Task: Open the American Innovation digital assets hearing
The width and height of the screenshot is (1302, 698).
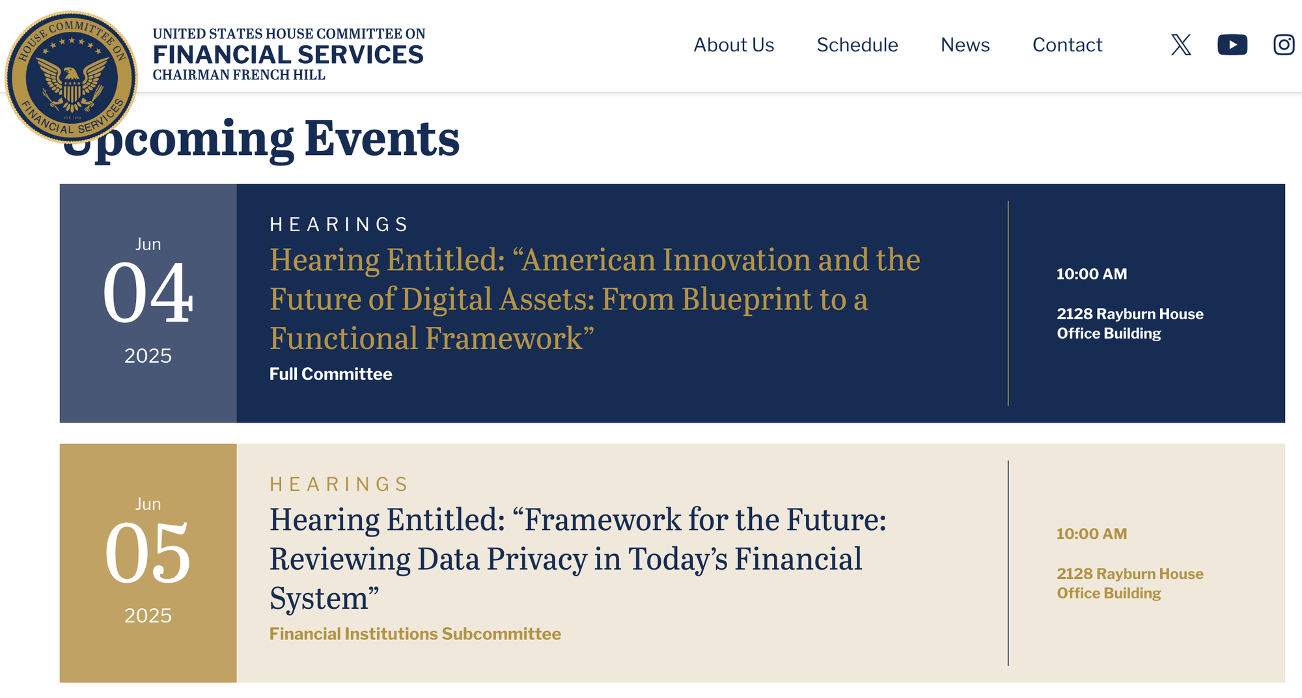Action: pyautogui.click(x=594, y=299)
